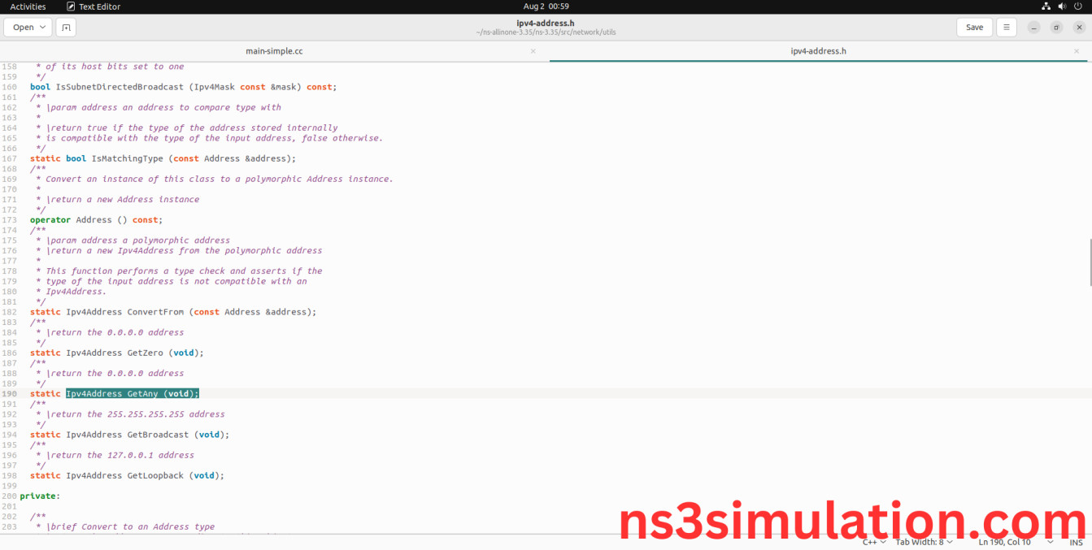Click the volume speaker icon

tap(1062, 6)
